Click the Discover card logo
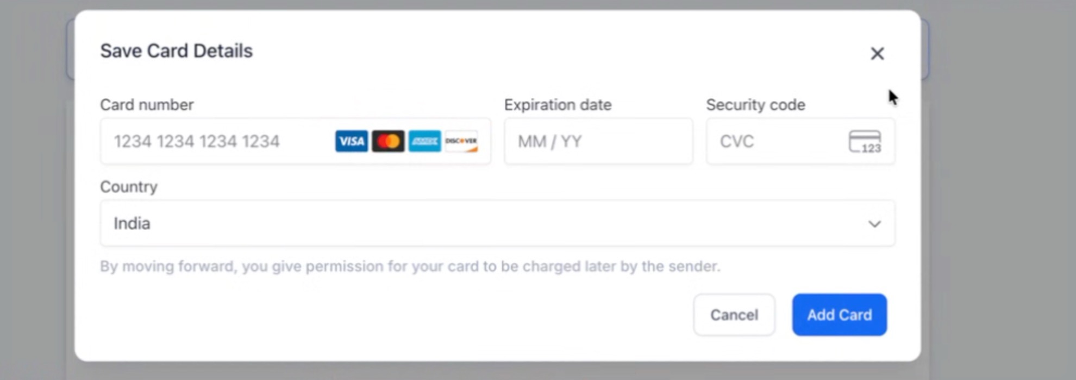The width and height of the screenshot is (1076, 380). click(461, 142)
